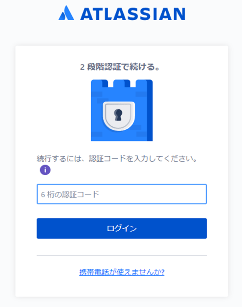Click the purple info icon
This screenshot has height=307, width=242.
pyautogui.click(x=45, y=170)
